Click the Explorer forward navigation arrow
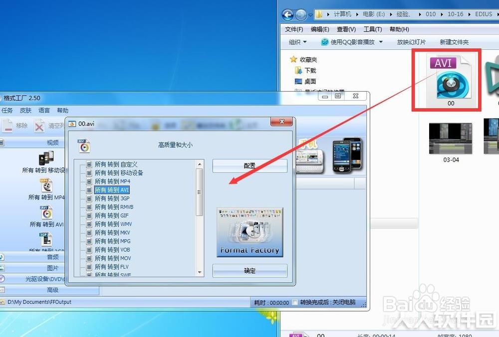This screenshot has width=499, height=337. pos(301,14)
